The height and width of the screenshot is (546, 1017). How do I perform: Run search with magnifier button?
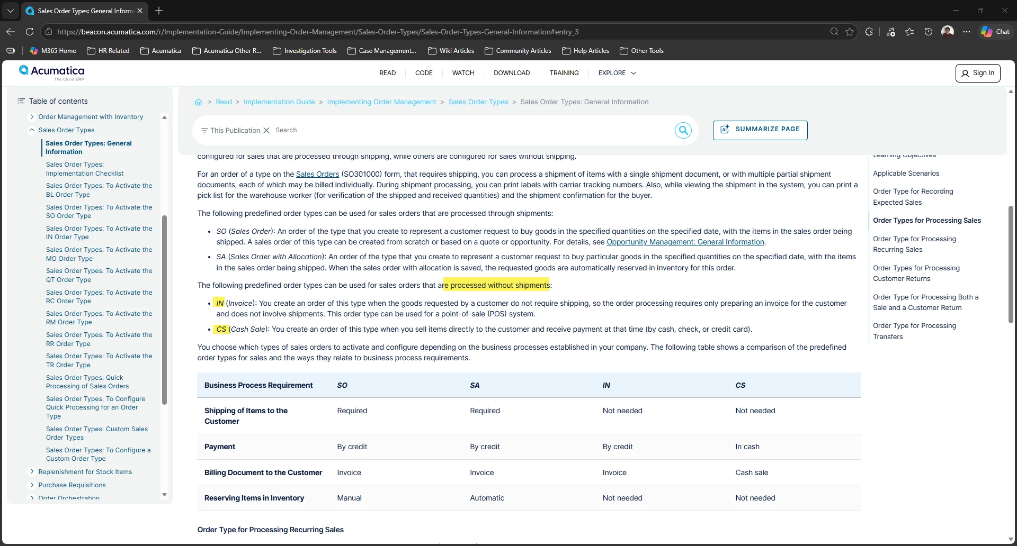click(683, 130)
